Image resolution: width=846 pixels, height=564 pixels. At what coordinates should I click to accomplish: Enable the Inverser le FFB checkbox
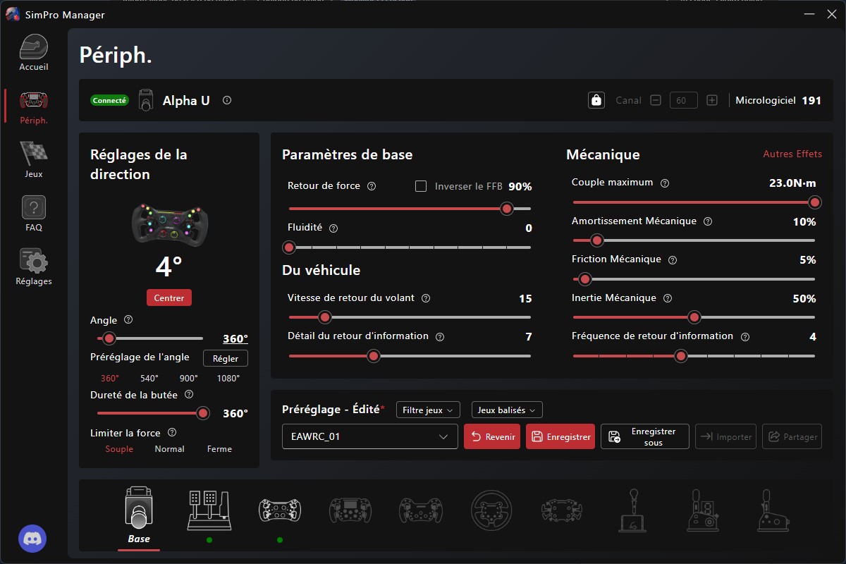click(x=421, y=186)
